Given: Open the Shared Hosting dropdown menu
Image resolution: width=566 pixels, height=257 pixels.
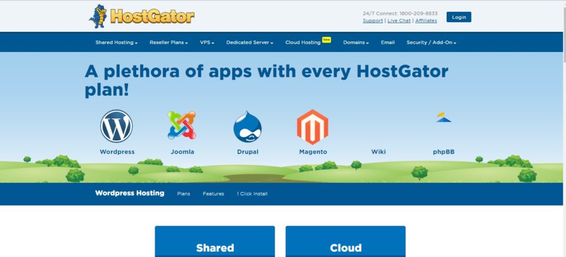Looking at the screenshot, I should pyautogui.click(x=117, y=43).
